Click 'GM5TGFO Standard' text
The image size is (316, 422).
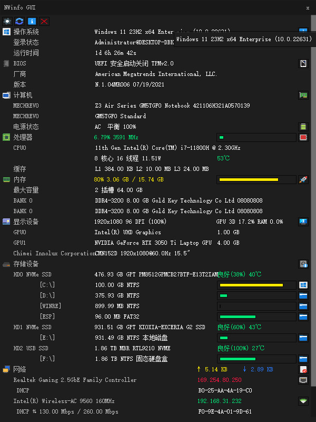pyautogui.click(x=121, y=116)
